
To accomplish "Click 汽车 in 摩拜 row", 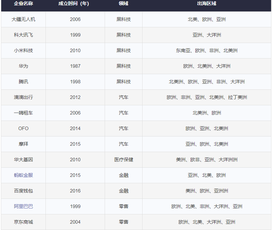I will pos(123,144).
